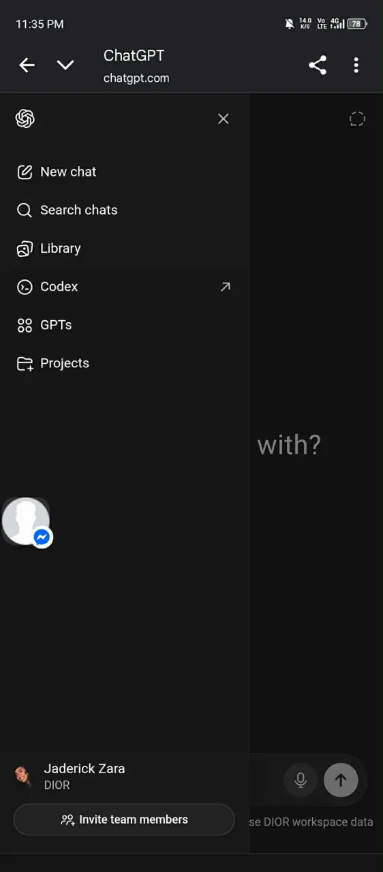Screen dimensions: 383x872
Task: Open Search chats
Action: [125, 210]
